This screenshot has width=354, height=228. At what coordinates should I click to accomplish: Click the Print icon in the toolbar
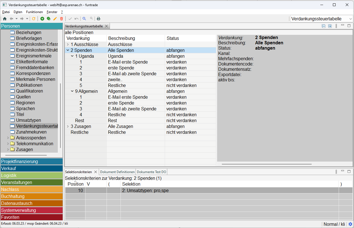click(99, 19)
